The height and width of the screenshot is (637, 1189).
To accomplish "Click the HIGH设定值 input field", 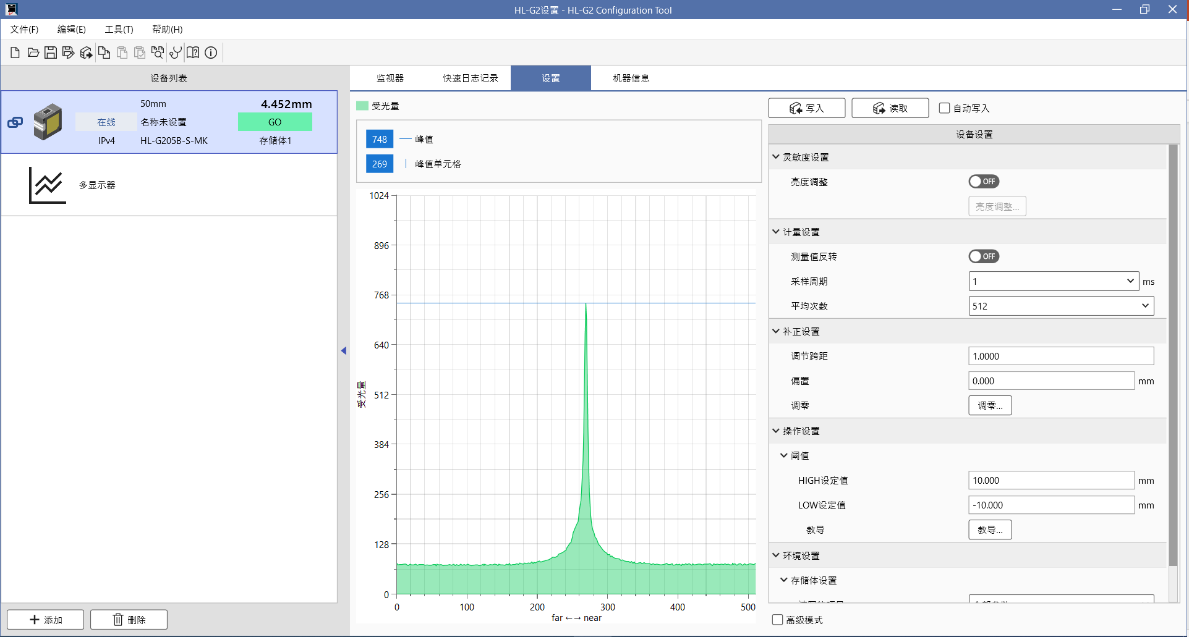I will tap(1051, 480).
